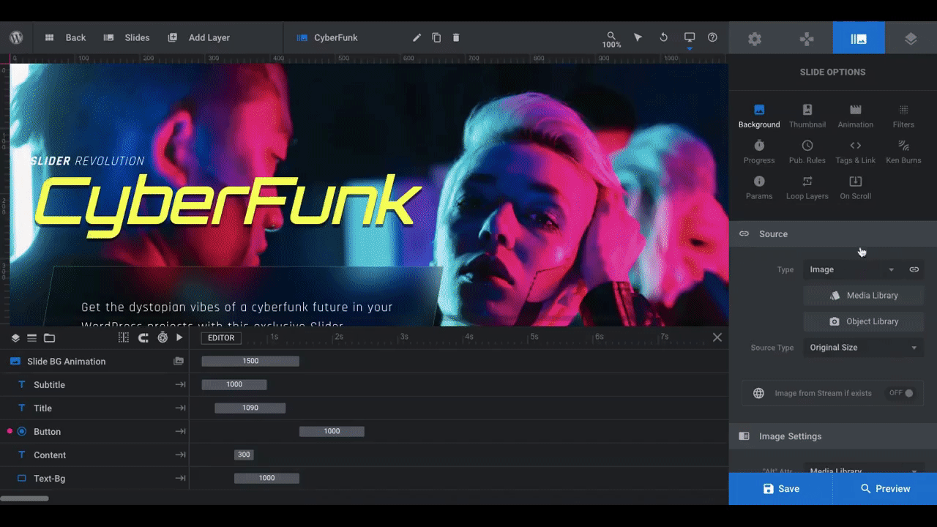Click the undo history icon
The width and height of the screenshot is (937, 527).
pyautogui.click(x=663, y=37)
